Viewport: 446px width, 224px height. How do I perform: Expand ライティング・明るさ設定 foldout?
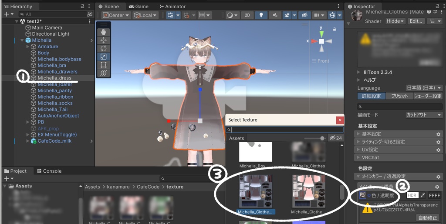(398, 142)
